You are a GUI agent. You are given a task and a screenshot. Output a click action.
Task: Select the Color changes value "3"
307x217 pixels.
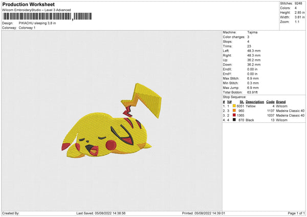coord(248,37)
